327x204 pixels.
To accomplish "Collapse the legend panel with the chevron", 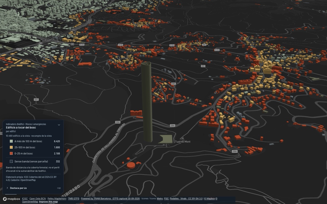I will pos(59,125).
